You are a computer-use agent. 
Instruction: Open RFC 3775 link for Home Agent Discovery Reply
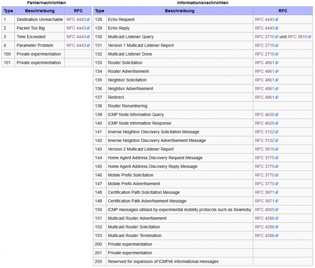click(267, 166)
